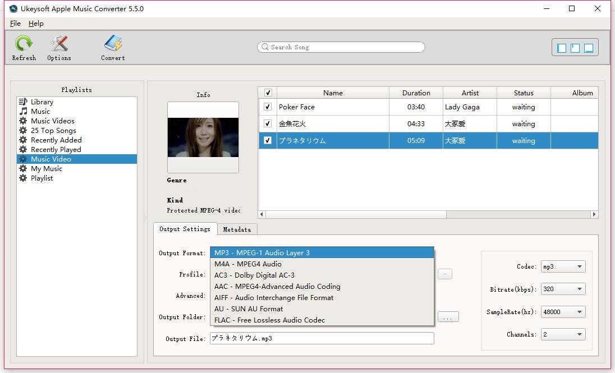Uncheck the Poker Face song checkbox
Screen dimensions: 615x373
point(268,107)
